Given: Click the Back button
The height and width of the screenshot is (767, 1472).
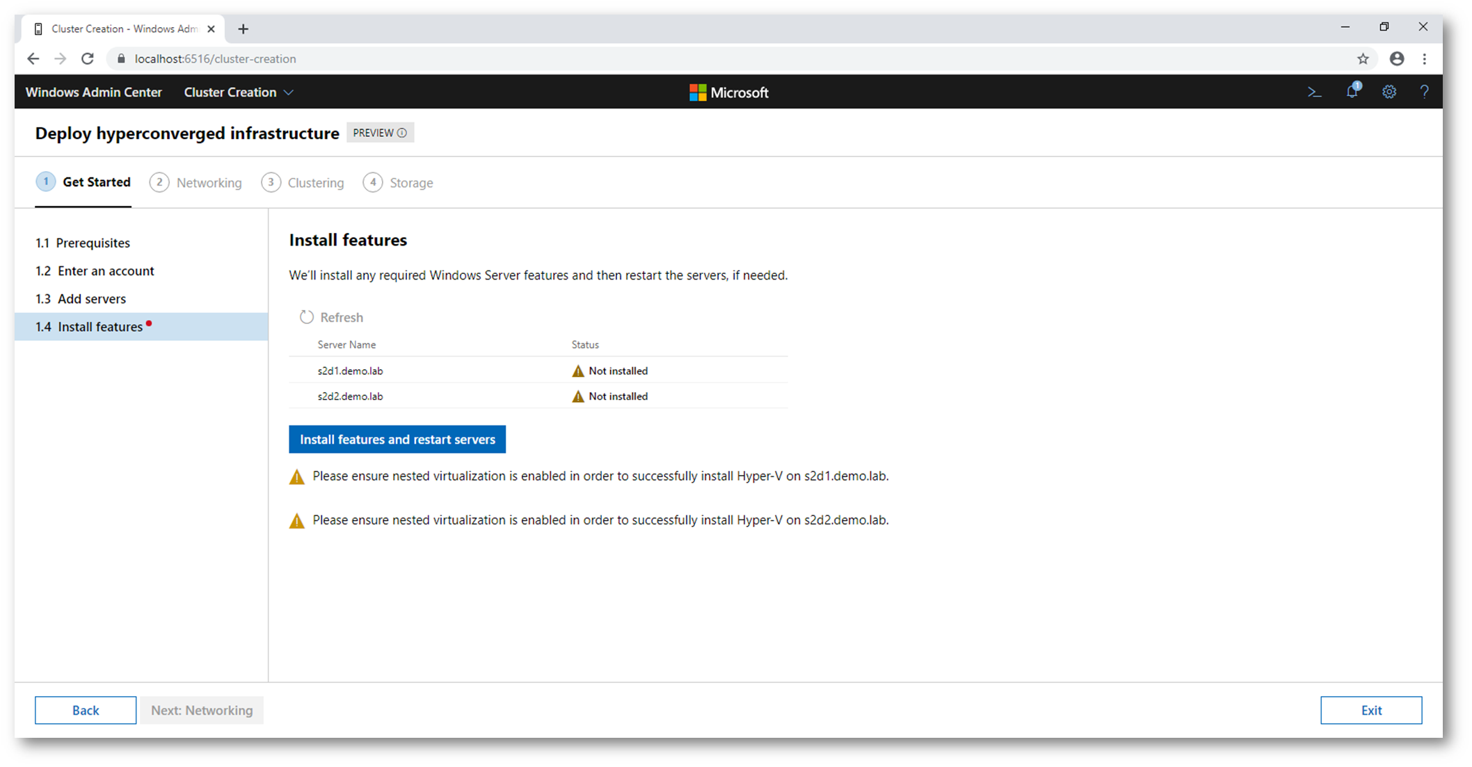Looking at the screenshot, I should [86, 710].
